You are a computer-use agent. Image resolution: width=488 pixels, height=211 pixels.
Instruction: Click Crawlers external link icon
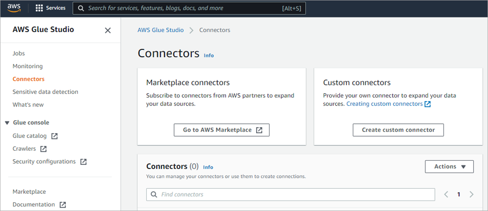coord(43,149)
